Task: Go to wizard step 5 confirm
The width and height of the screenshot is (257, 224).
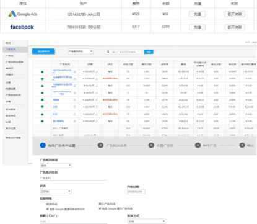Action: pyautogui.click(x=246, y=145)
